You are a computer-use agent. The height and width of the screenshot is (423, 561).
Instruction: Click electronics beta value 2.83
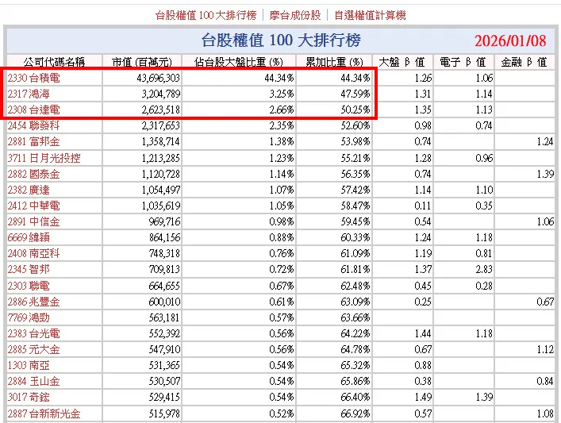484,269
